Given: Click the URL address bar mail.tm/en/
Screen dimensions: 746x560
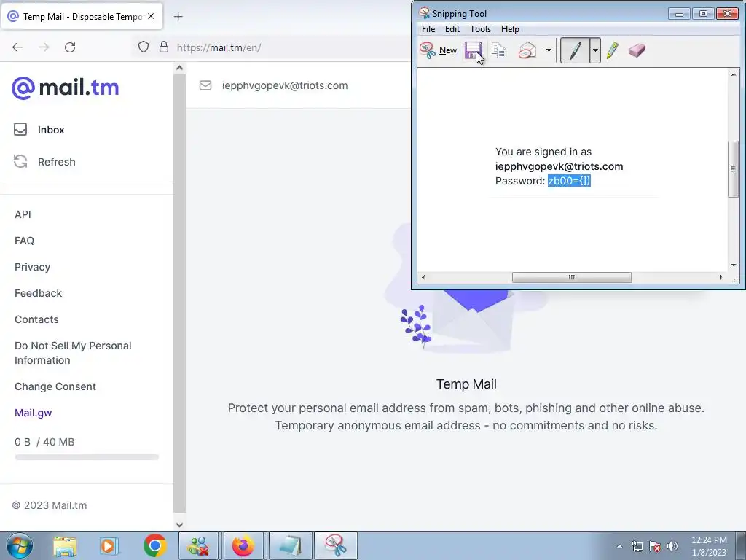Looking at the screenshot, I should 219,47.
